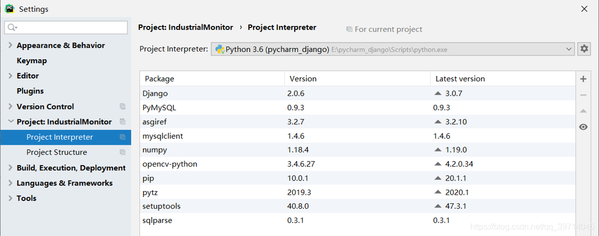This screenshot has height=236, width=599.
Task: Toggle the show early releases eye icon
Action: pyautogui.click(x=583, y=127)
